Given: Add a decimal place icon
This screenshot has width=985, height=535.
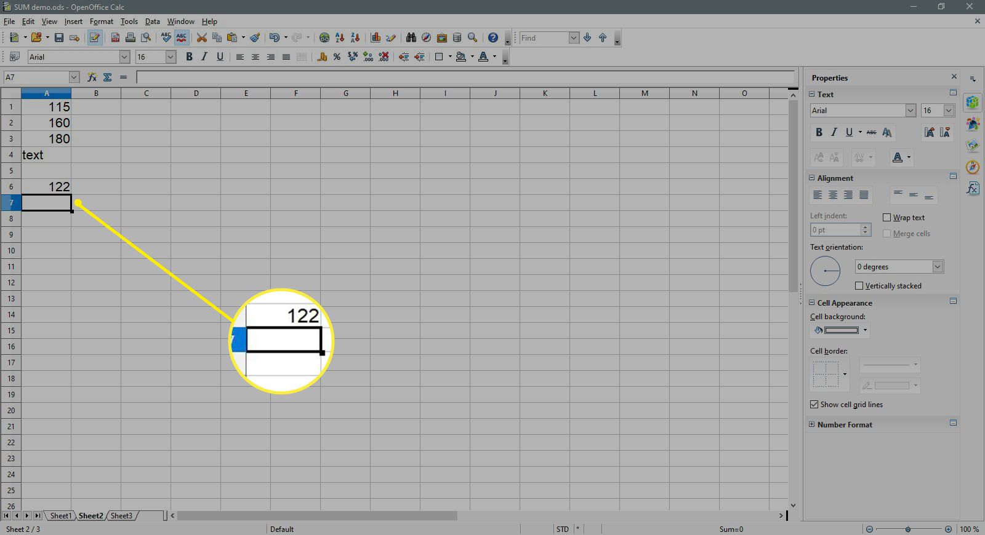Looking at the screenshot, I should [x=368, y=57].
